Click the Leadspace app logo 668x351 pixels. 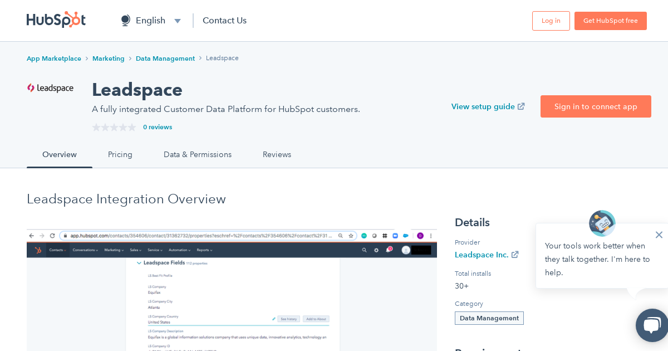[50, 88]
